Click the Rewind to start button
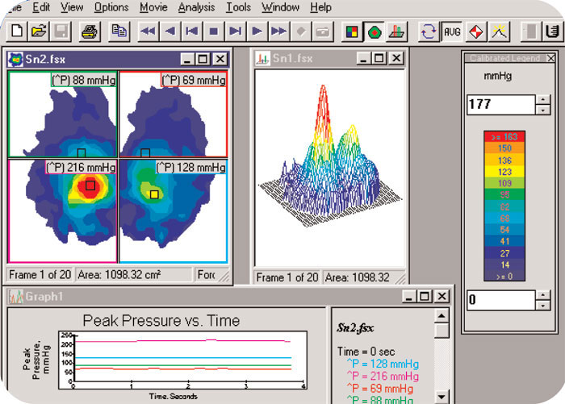The height and width of the screenshot is (404, 565). pos(147,31)
